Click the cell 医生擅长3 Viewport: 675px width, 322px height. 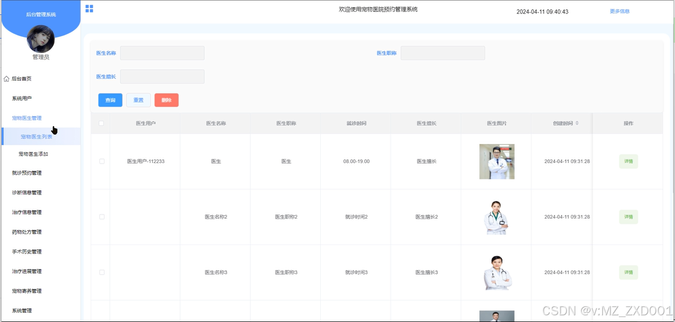tap(427, 272)
